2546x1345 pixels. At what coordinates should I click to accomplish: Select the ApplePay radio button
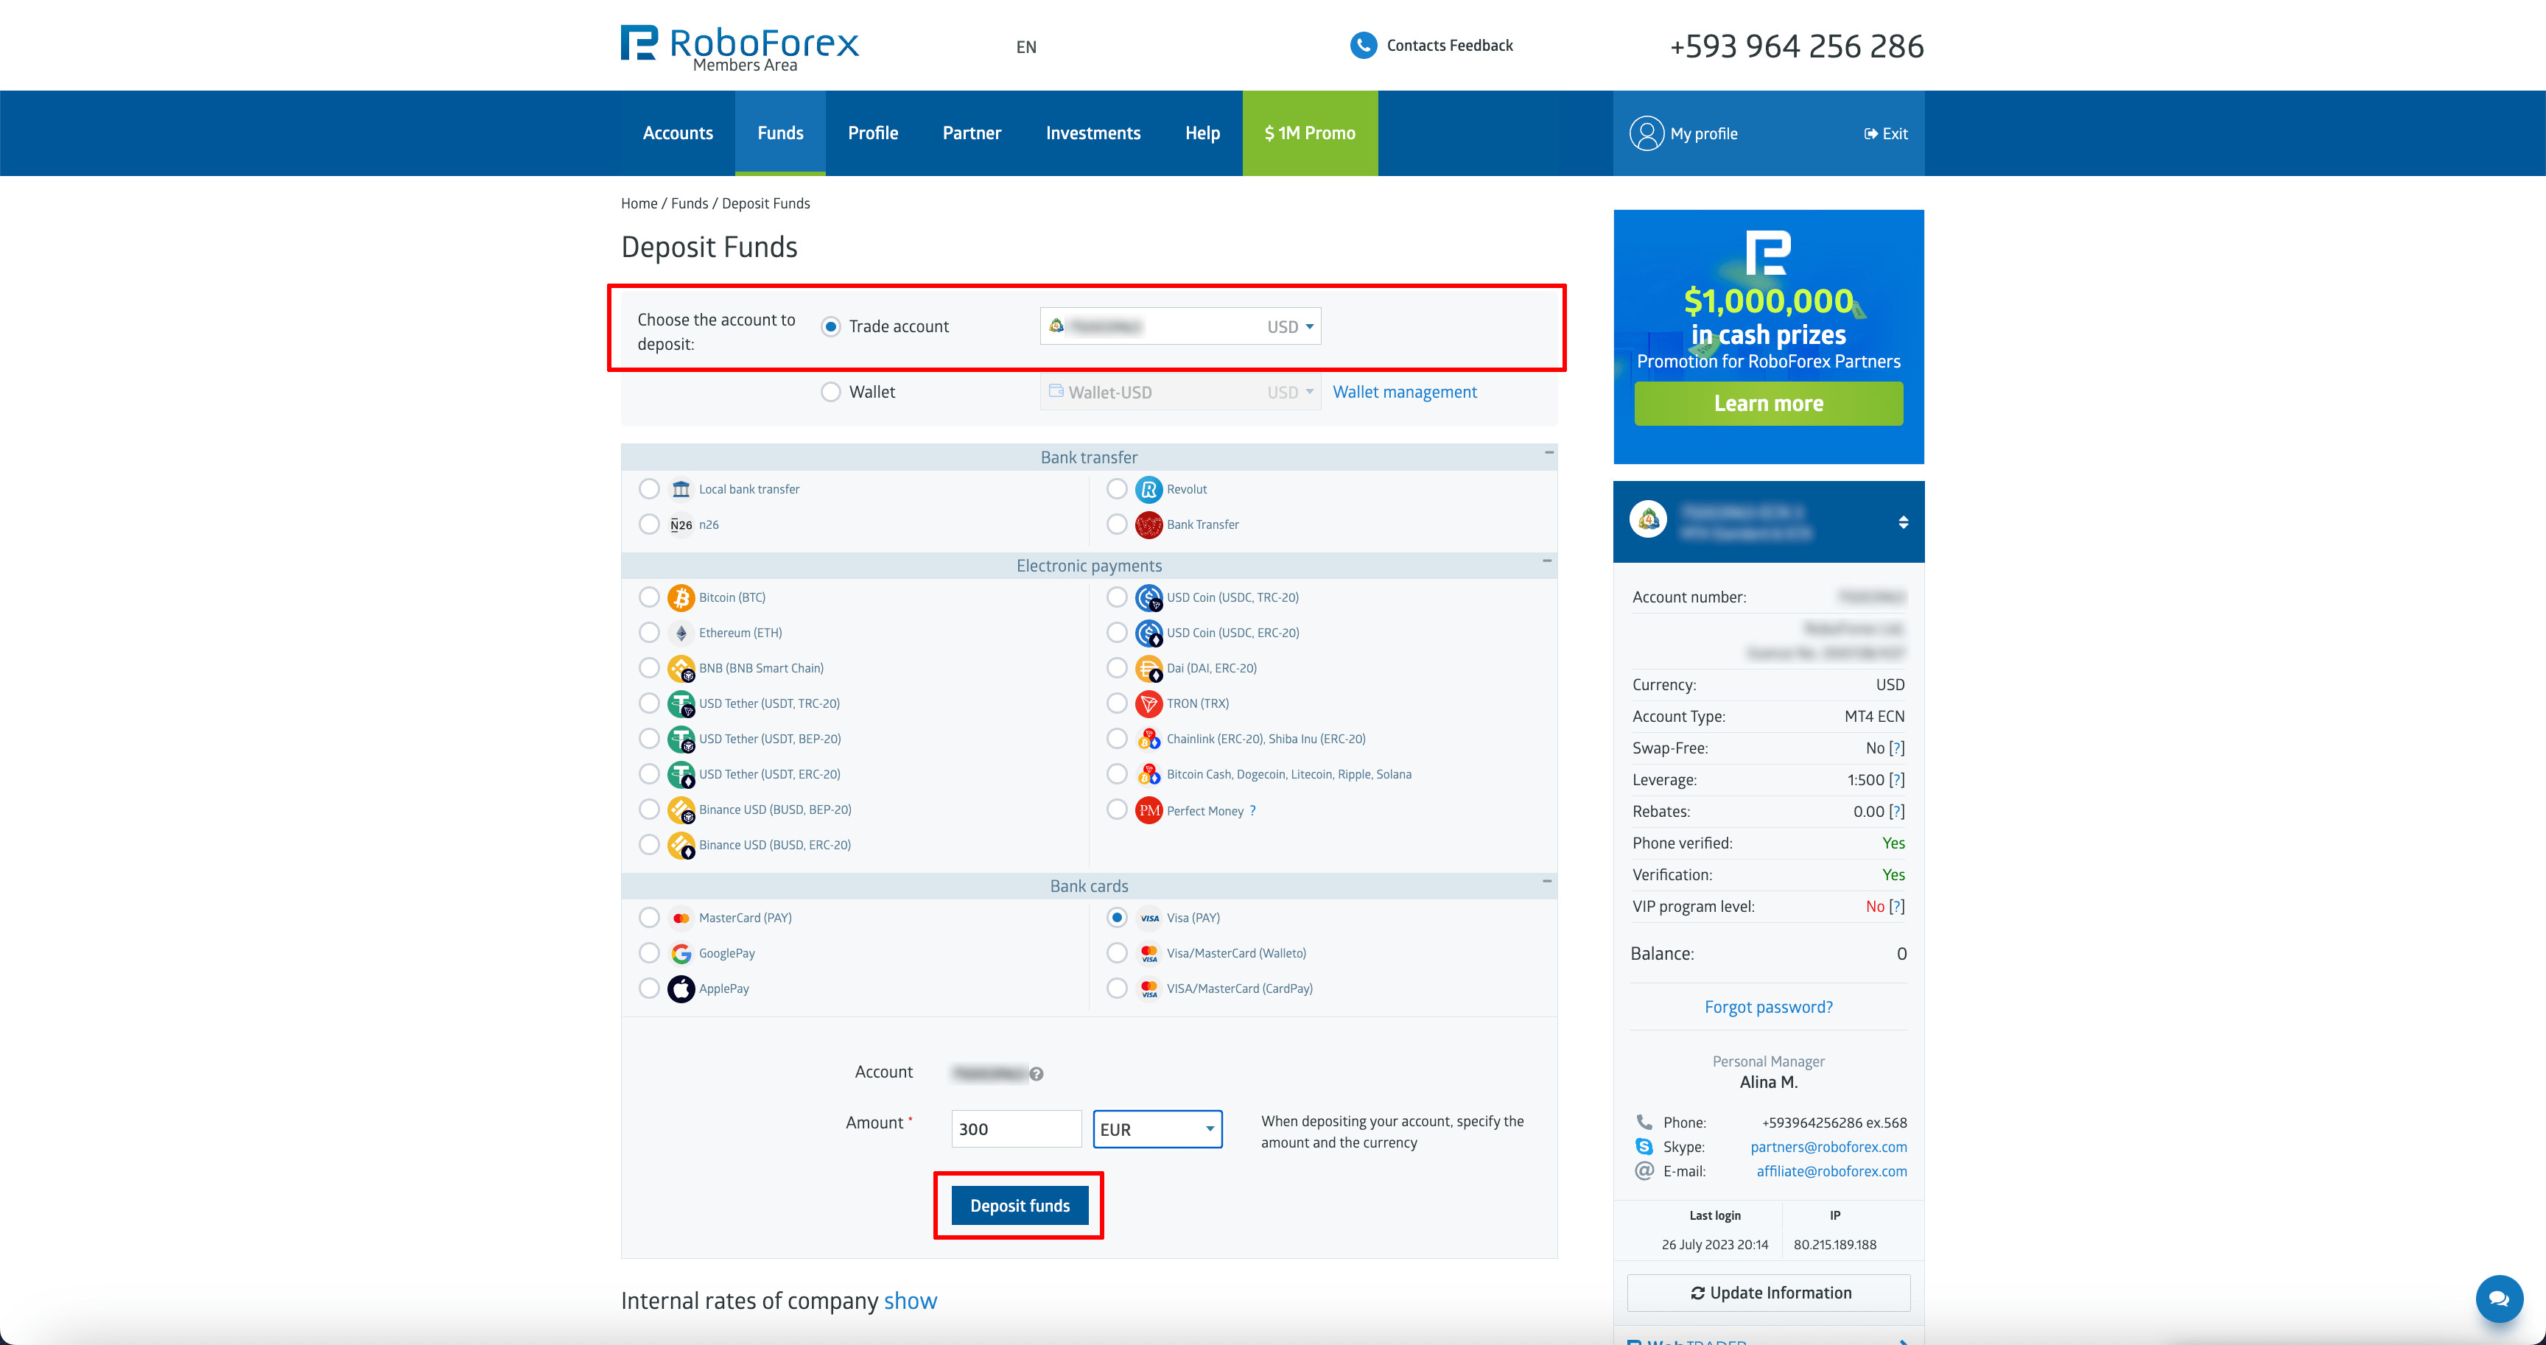click(649, 989)
